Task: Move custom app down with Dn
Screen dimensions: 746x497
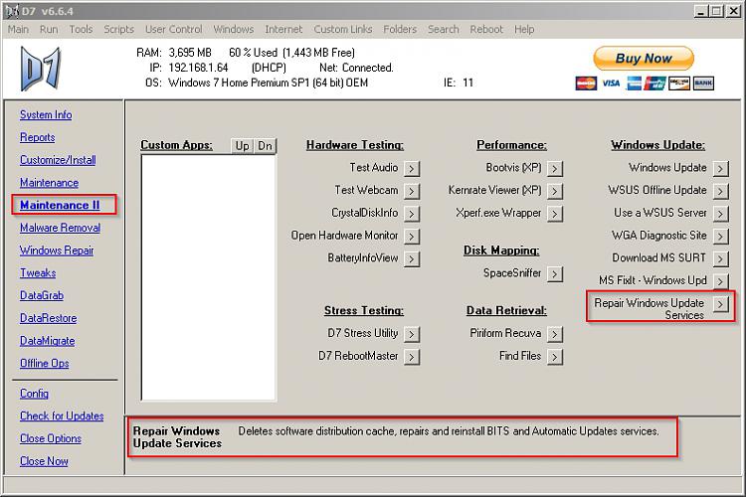Action: tap(265, 146)
